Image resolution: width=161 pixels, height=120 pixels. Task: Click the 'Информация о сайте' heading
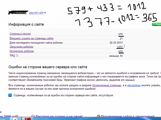(26, 24)
